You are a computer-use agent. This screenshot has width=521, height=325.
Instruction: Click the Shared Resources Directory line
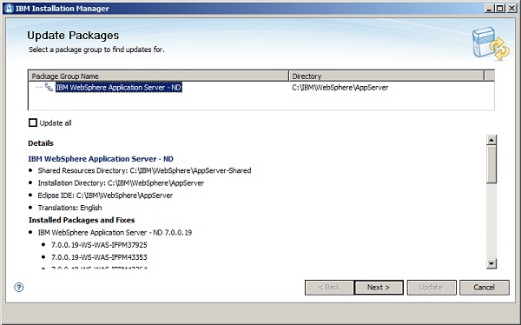(x=144, y=170)
